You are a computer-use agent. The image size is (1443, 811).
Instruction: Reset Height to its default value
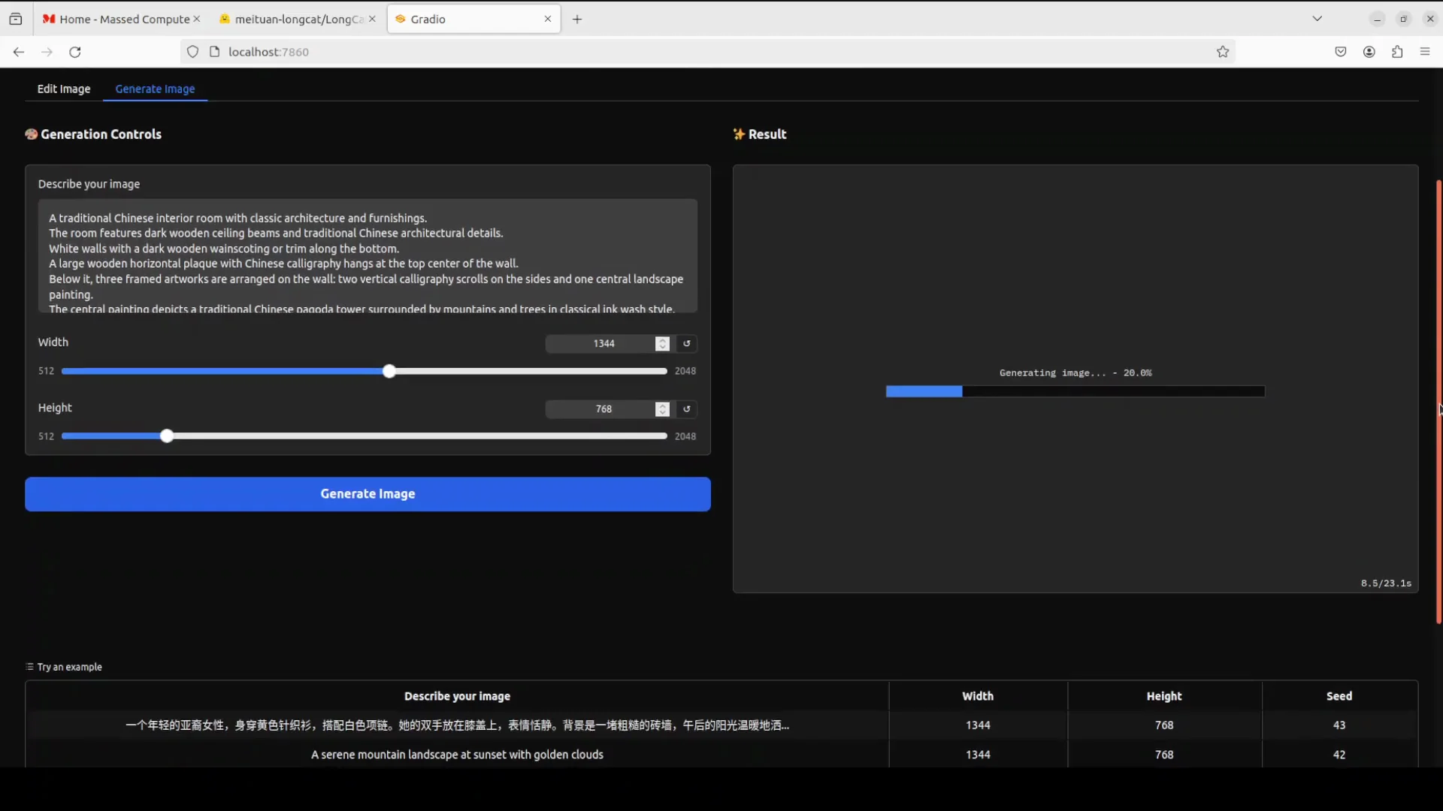tap(687, 409)
